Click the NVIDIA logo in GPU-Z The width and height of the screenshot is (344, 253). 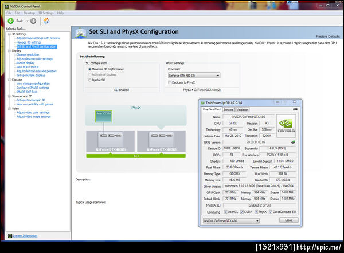[286, 126]
